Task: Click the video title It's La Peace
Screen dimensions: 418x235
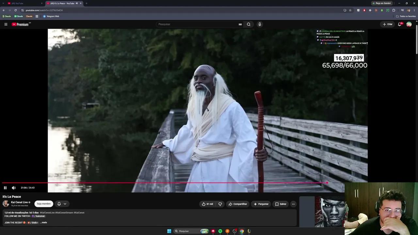Action: point(12,197)
